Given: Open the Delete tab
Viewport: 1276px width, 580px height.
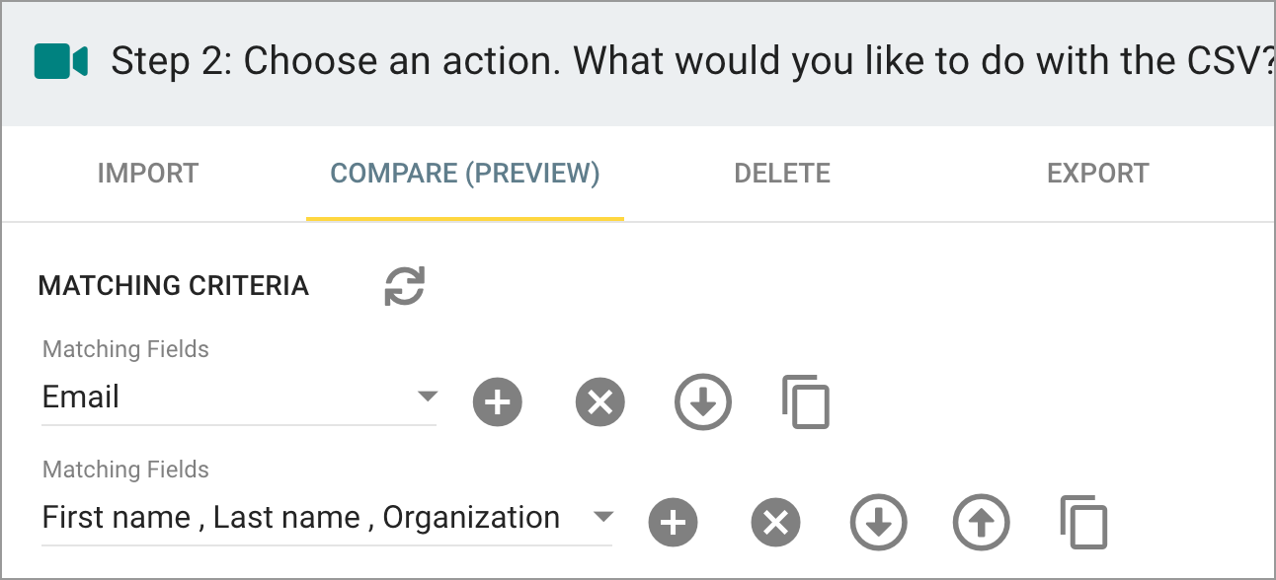Looking at the screenshot, I should [782, 174].
